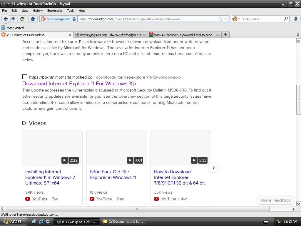Click the Mypal taskbar button

click(76, 222)
